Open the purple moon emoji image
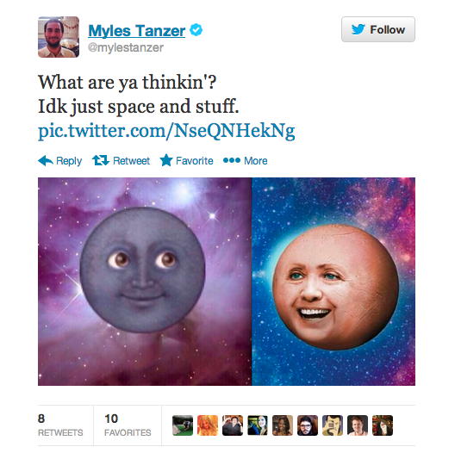The height and width of the screenshot is (453, 455). pyautogui.click(x=145, y=282)
